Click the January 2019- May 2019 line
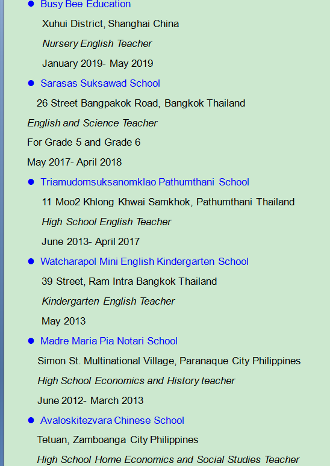The width and height of the screenshot is (330, 466). [x=98, y=63]
